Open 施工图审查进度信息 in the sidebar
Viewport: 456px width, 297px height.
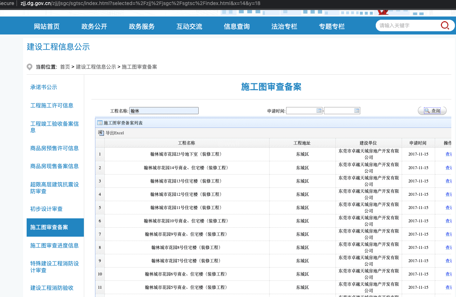(x=54, y=246)
